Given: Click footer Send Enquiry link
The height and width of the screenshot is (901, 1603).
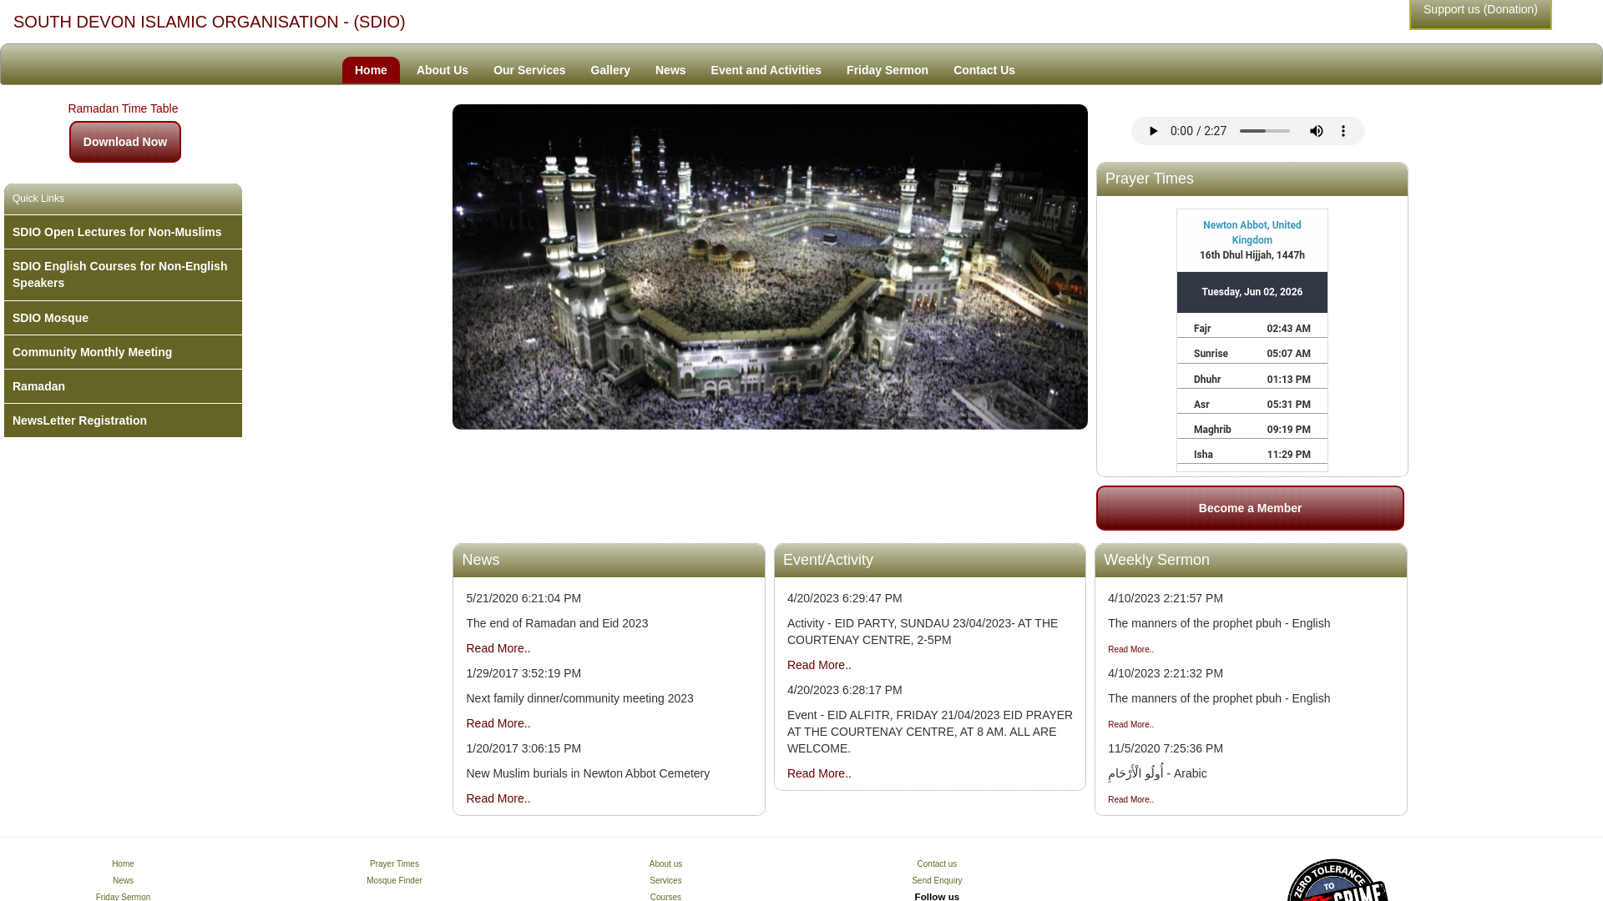Looking at the screenshot, I should [x=937, y=881].
